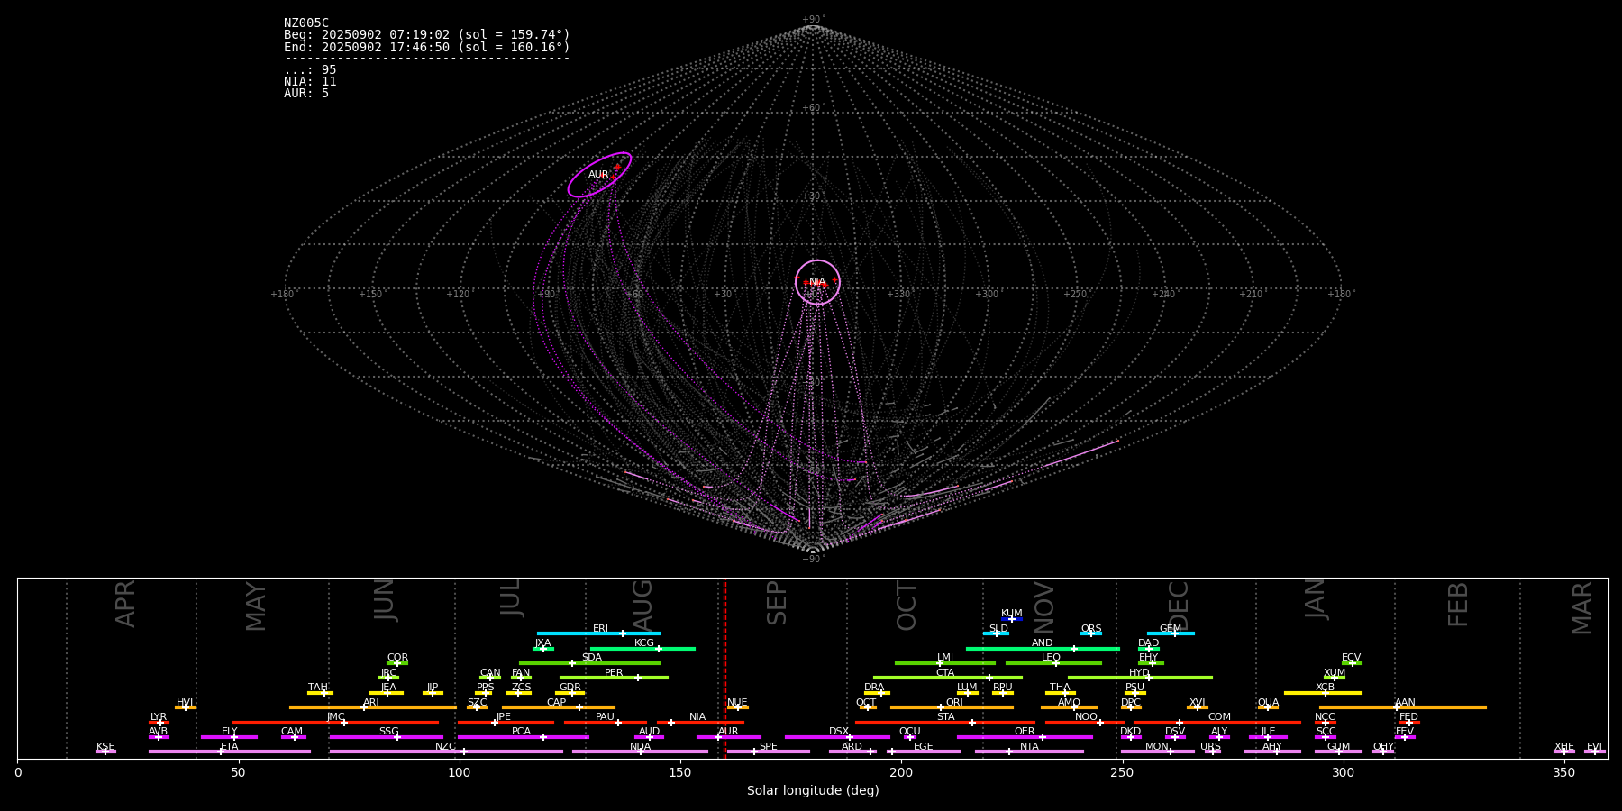This screenshot has width=1622, height=811.
Task: Select the SSG shower label
Action: [x=389, y=732]
